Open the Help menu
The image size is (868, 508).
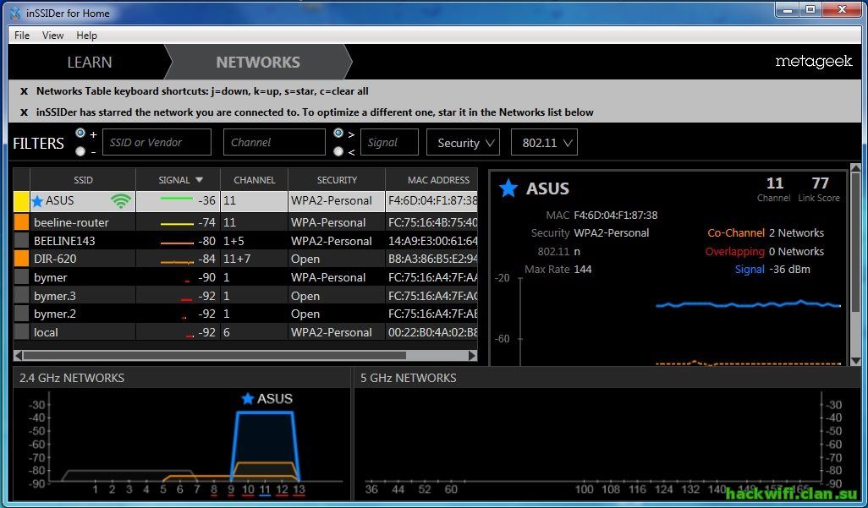[87, 36]
